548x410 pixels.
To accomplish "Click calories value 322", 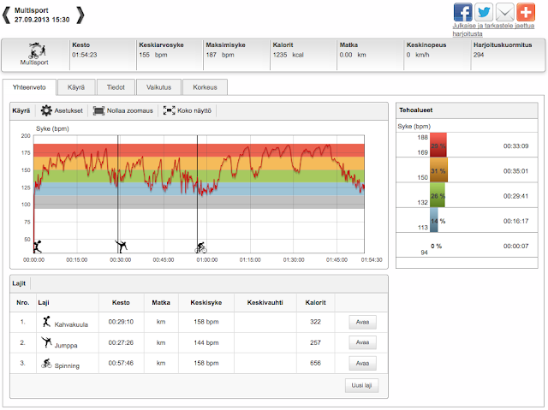I will [x=315, y=322].
